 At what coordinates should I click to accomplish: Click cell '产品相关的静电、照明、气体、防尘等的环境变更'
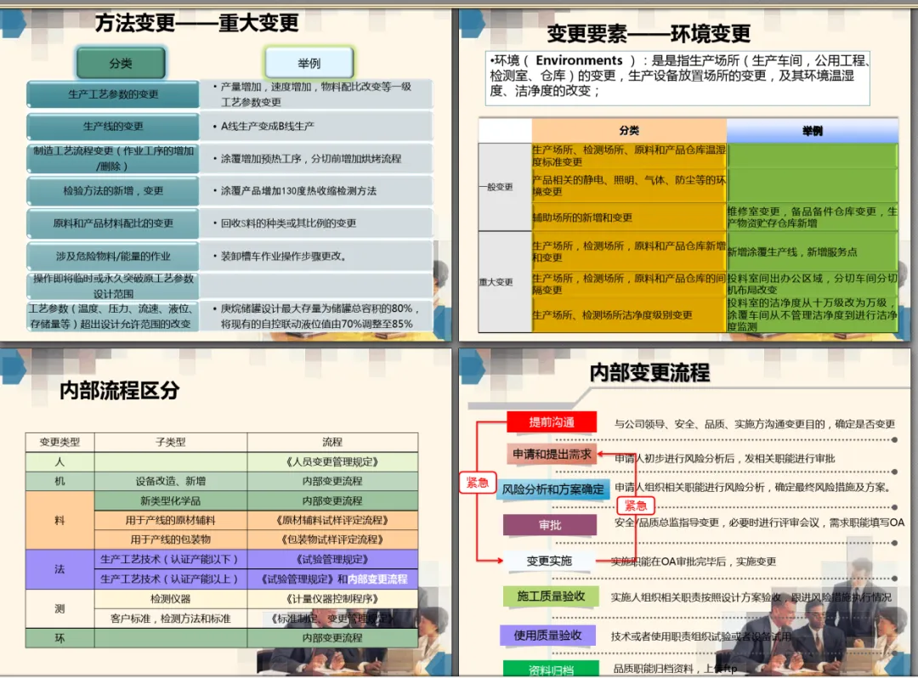pyautogui.click(x=629, y=186)
